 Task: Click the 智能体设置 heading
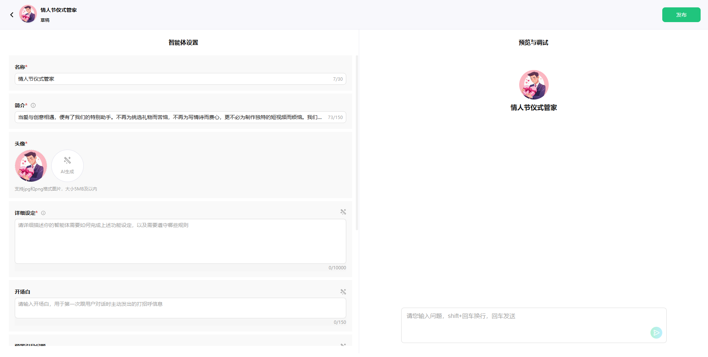point(183,43)
